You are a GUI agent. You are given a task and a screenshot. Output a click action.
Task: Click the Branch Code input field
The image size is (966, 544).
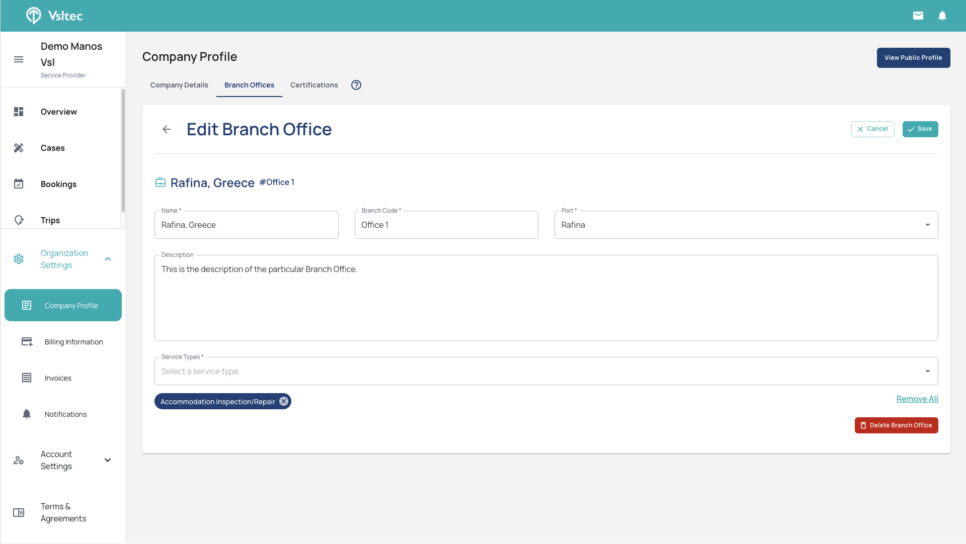(446, 225)
